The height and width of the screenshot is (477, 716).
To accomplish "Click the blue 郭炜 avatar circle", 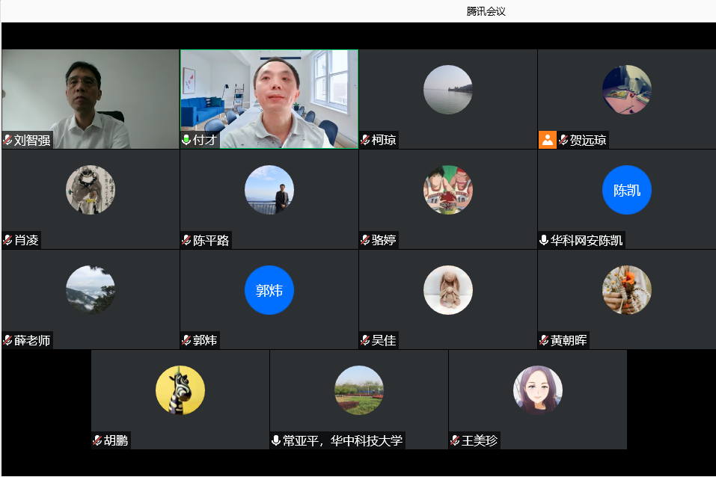I will coord(269,290).
